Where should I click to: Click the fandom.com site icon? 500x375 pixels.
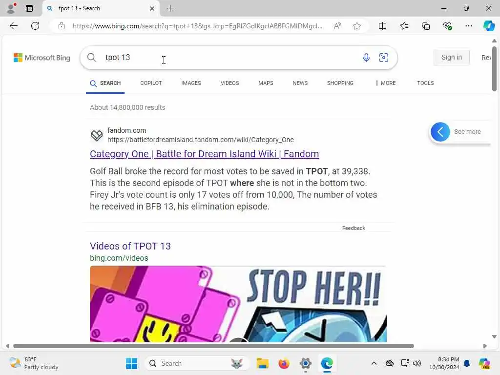[x=97, y=135]
